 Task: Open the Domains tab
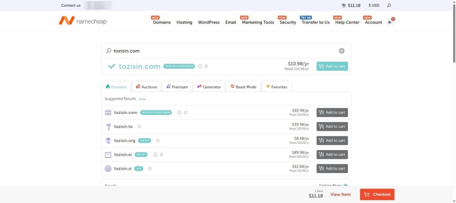pos(116,87)
